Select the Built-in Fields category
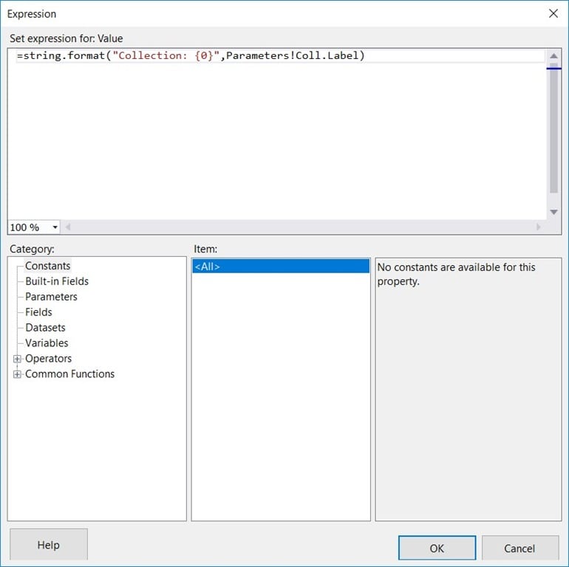The image size is (569, 567). 57,281
